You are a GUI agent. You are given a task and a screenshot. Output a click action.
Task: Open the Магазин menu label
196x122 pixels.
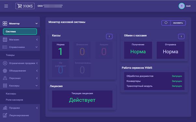[14, 40]
